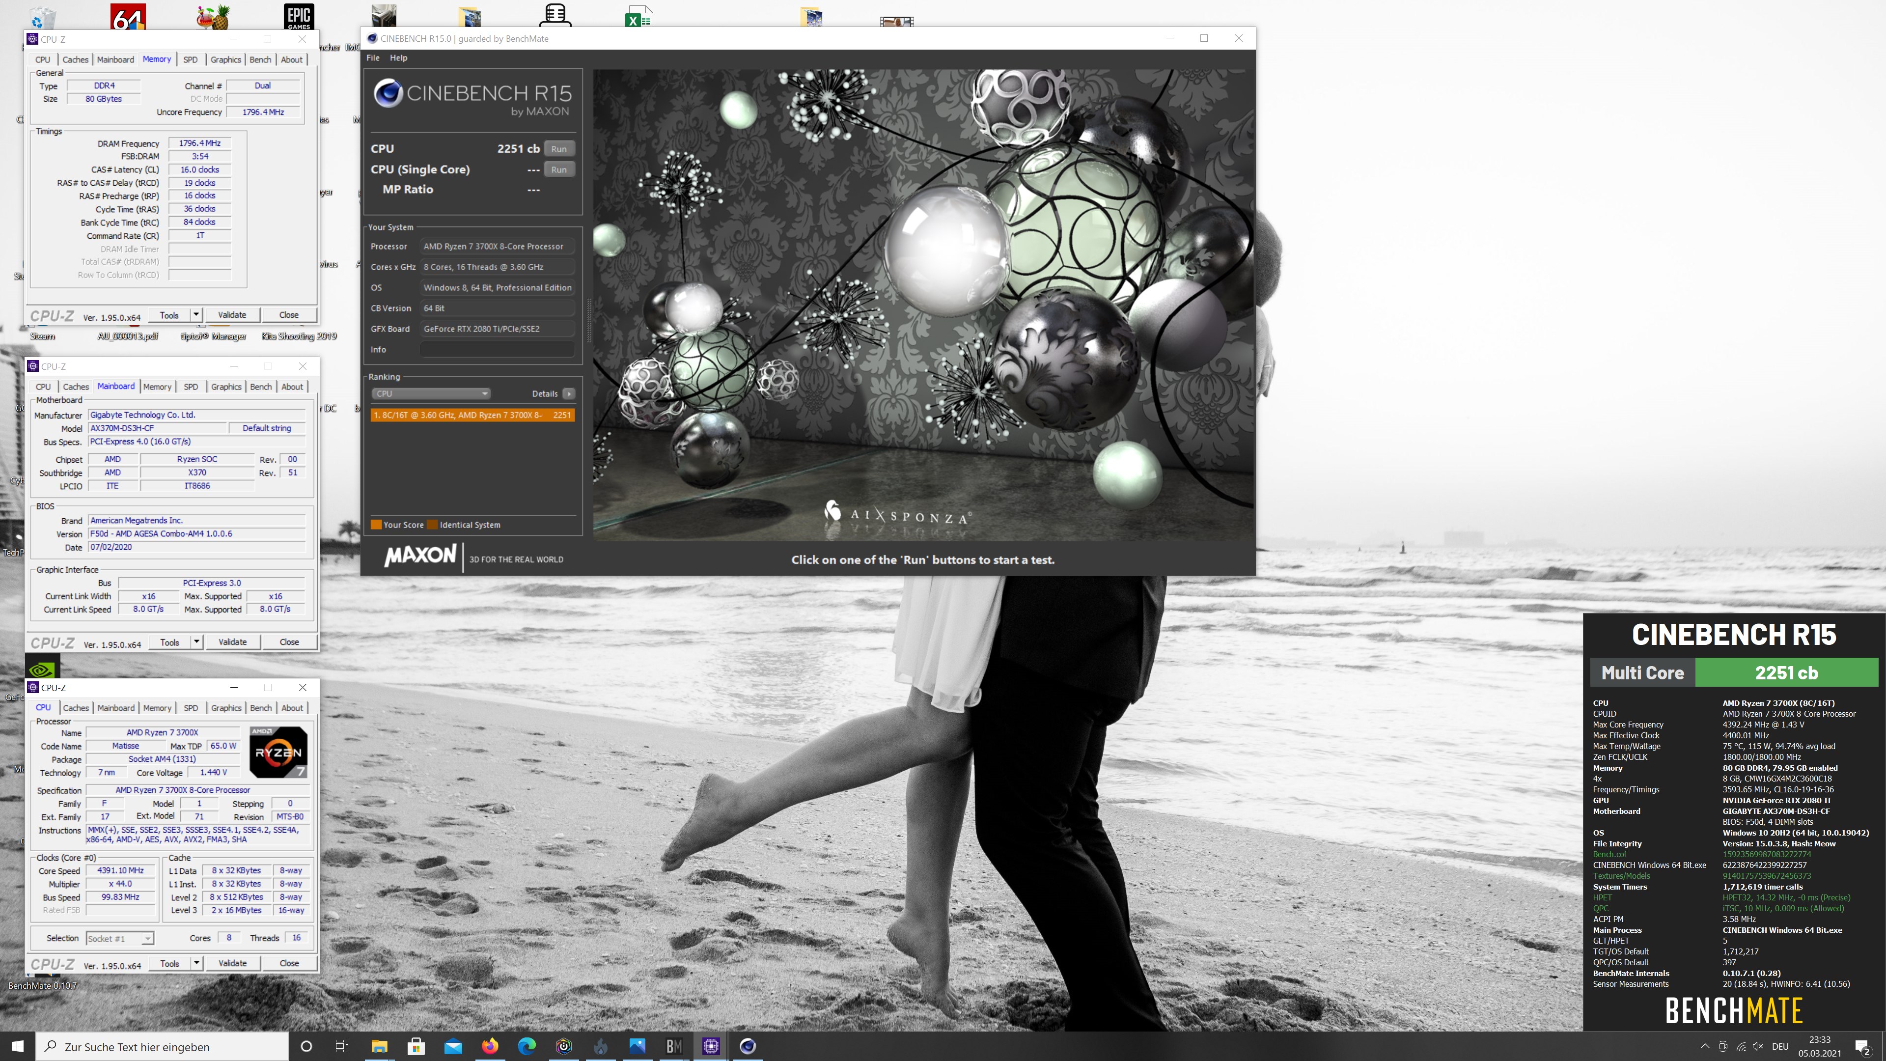Open Task View from the taskbar
Viewport: 1886px width, 1061px height.
coord(342,1046)
